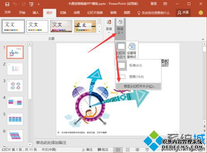Open the 幻灯片放映 tab

95,13
